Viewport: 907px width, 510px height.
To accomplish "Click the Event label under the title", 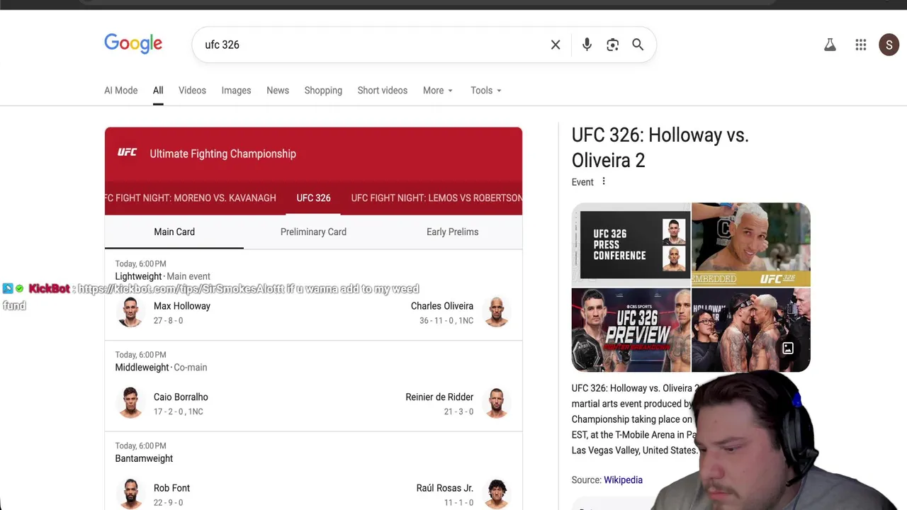I will 582,182.
